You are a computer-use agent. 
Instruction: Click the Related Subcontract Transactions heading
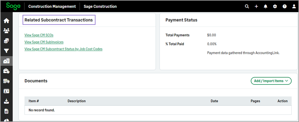(x=59, y=20)
